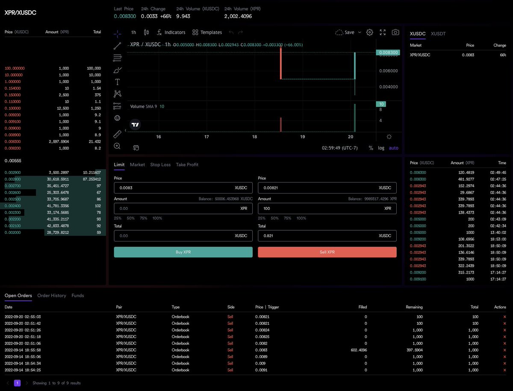The image size is (513, 391).
Task: Select the ruler measure tool
Action: [x=118, y=134]
